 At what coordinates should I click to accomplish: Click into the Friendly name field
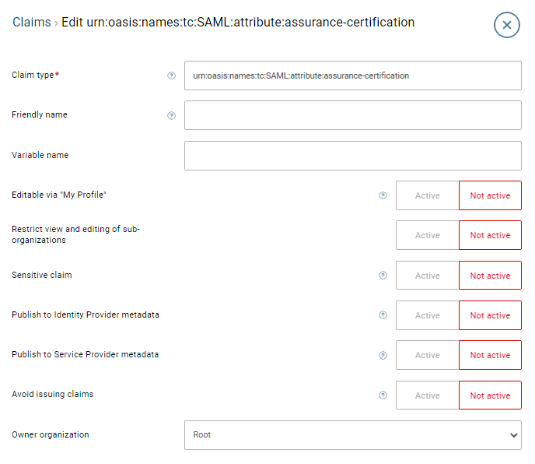(x=352, y=115)
